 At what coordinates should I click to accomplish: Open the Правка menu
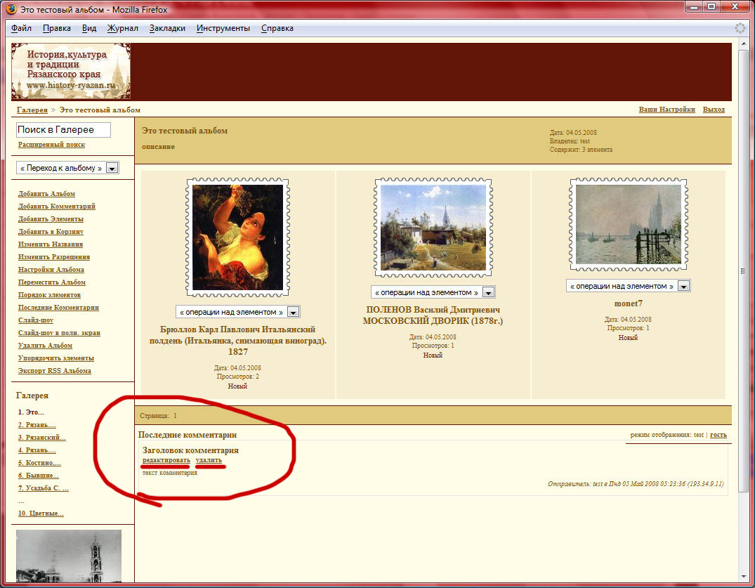[57, 28]
